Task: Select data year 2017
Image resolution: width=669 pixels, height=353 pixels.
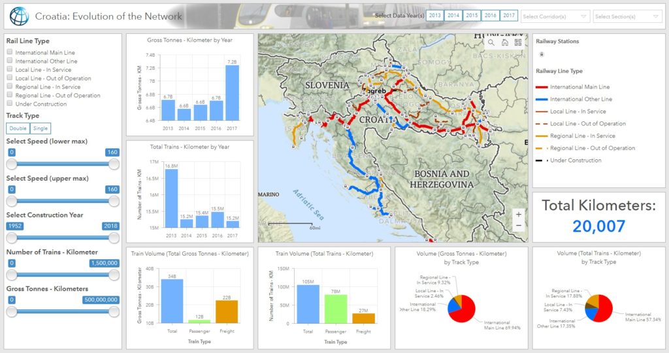Action: pyautogui.click(x=508, y=16)
